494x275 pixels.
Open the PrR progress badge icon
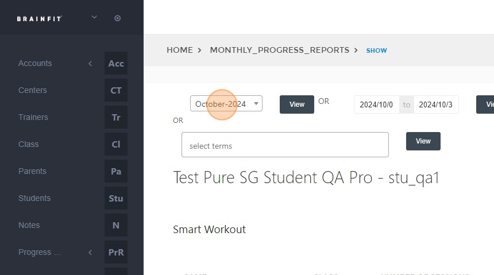116,252
